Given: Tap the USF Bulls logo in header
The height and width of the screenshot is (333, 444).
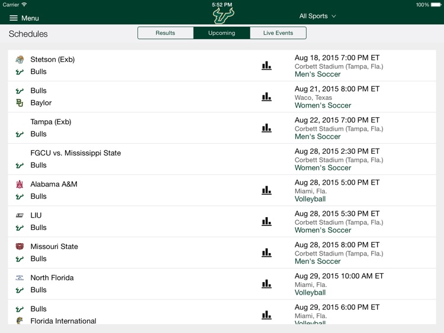Looking at the screenshot, I should click(x=223, y=16).
